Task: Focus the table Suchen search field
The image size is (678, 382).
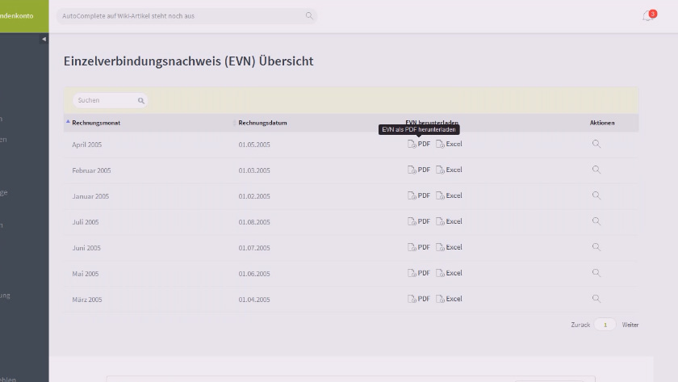Action: 105,101
